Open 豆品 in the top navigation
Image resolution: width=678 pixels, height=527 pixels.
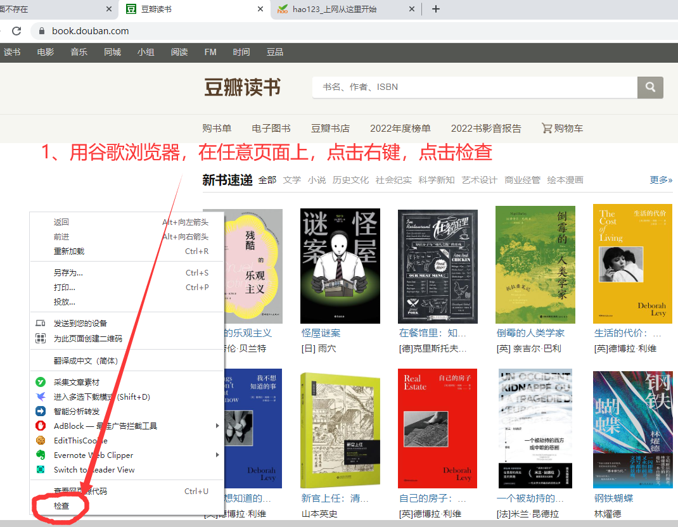pyautogui.click(x=275, y=53)
